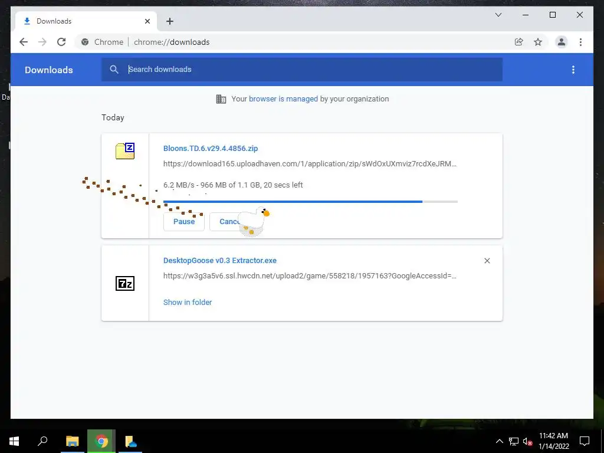This screenshot has width=604, height=453.
Task: Click the search magnifier icon
Action: [114, 70]
